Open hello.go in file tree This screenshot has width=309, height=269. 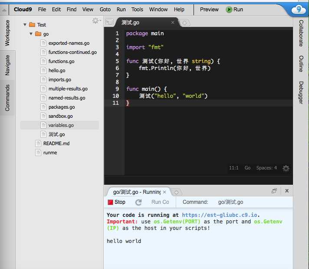(x=57, y=70)
